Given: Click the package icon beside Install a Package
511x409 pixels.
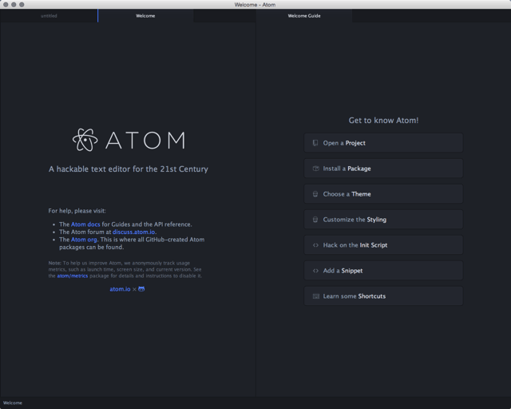Looking at the screenshot, I should 315,169.
